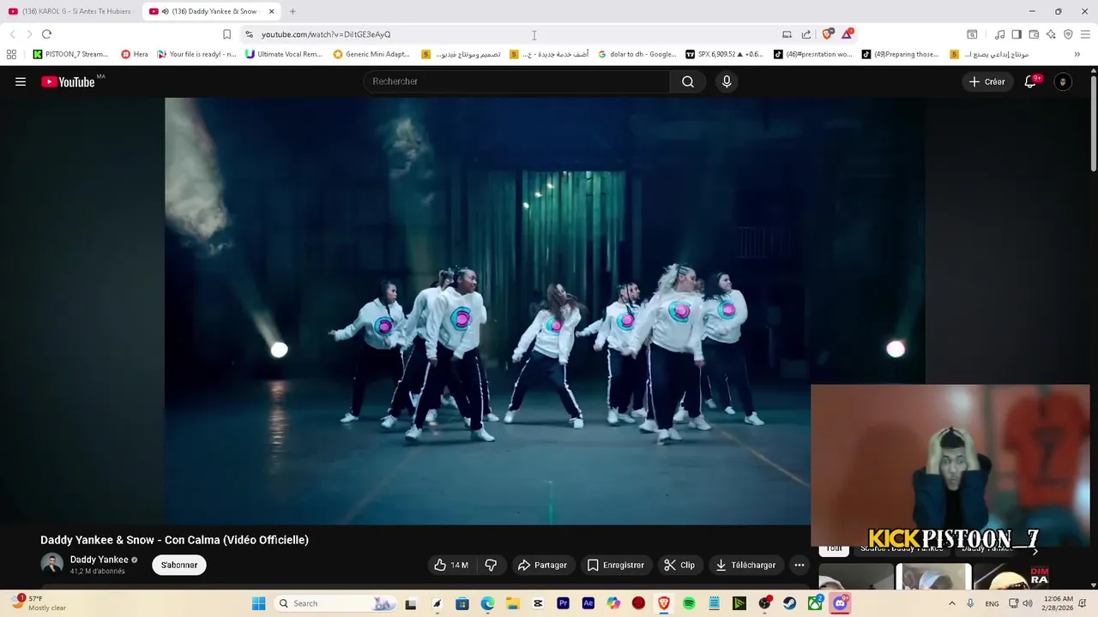Open the Daddy Yankee channel avatar
The height and width of the screenshot is (617, 1098).
tap(52, 564)
